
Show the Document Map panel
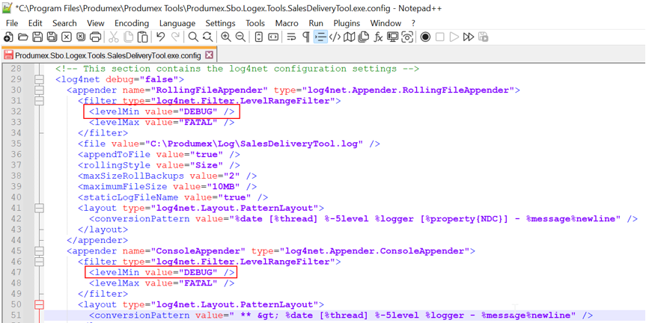(350, 37)
